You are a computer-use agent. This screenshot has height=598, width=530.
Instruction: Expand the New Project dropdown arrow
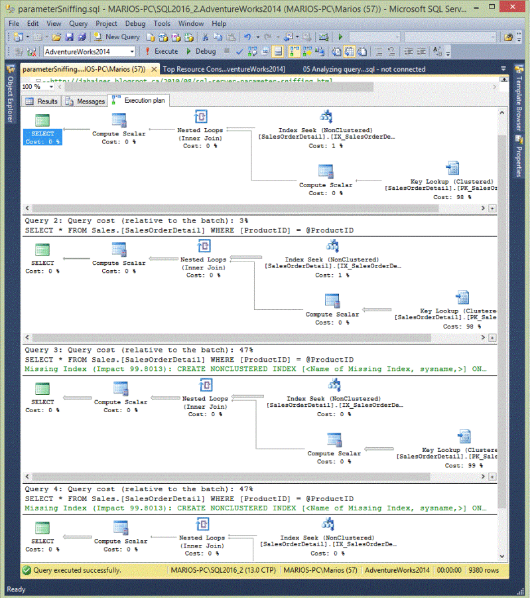27,37
